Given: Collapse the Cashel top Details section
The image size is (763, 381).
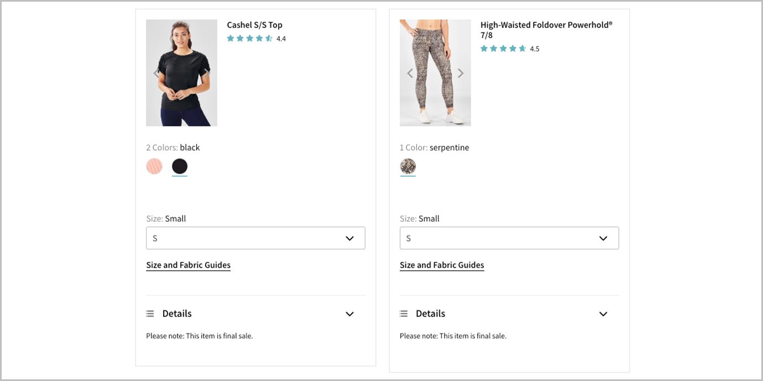Looking at the screenshot, I should point(349,314).
